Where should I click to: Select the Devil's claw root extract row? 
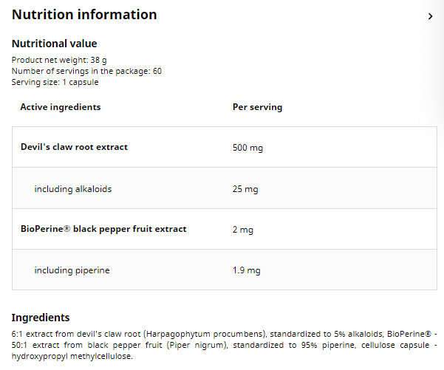point(74,147)
